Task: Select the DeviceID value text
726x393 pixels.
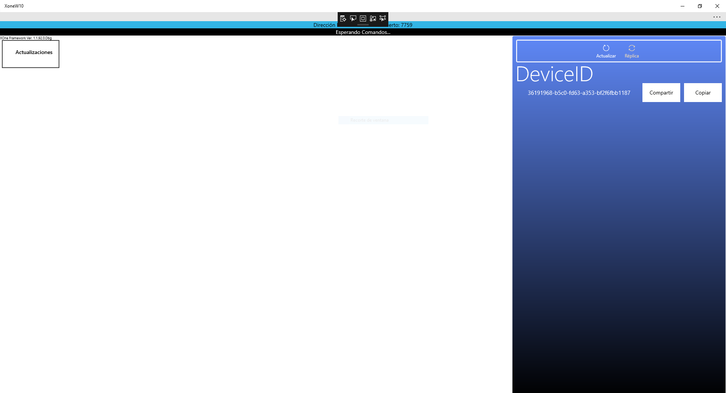Action: (579, 93)
